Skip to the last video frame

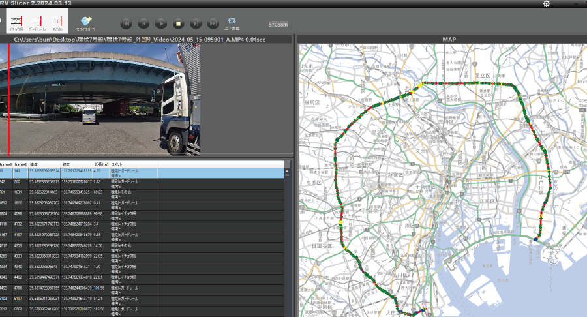(213, 23)
